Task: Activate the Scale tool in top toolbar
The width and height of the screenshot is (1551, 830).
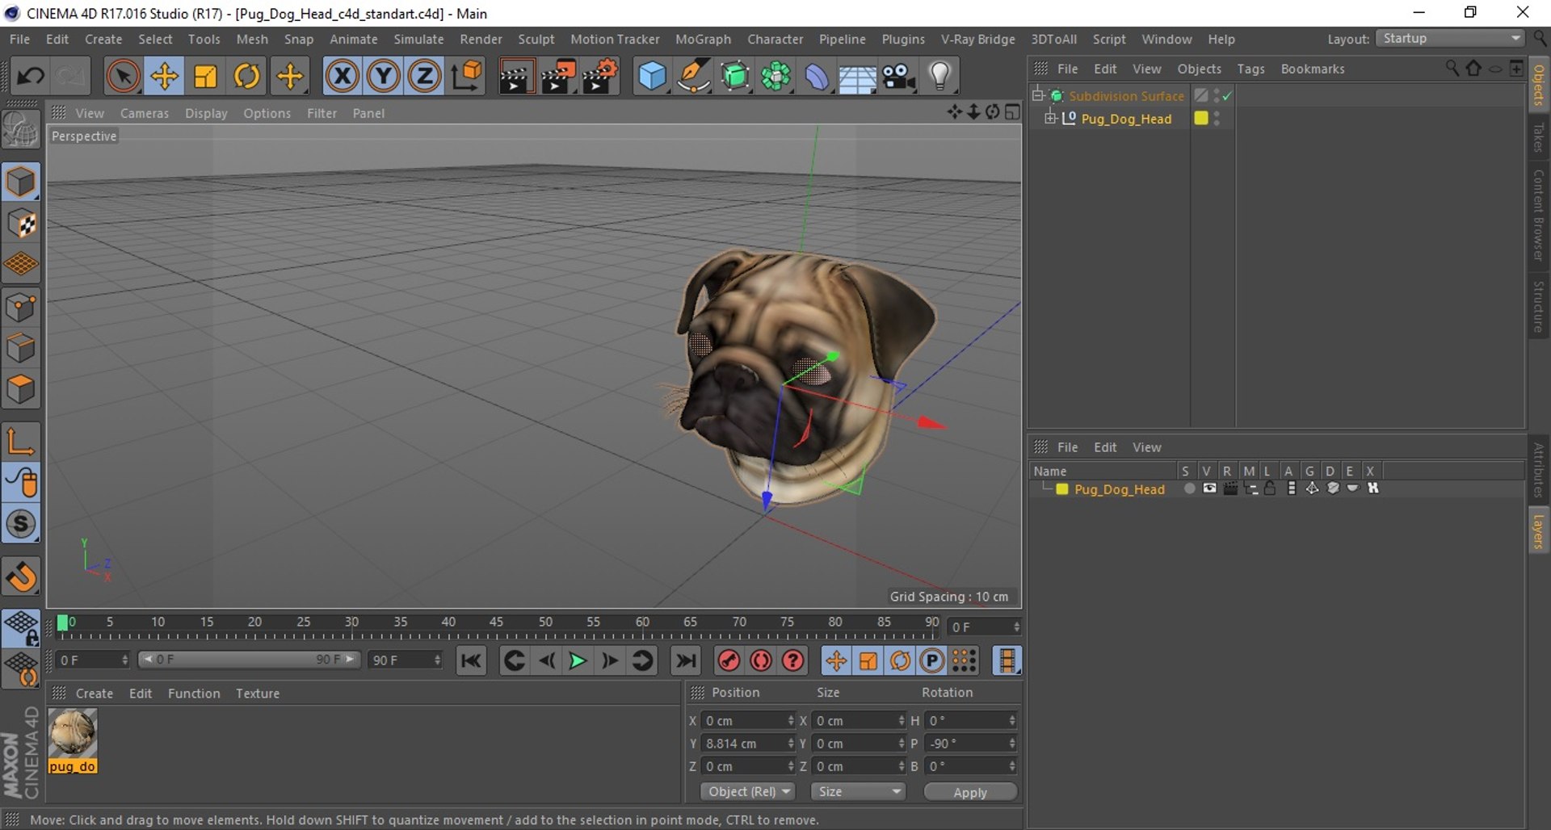Action: click(205, 77)
